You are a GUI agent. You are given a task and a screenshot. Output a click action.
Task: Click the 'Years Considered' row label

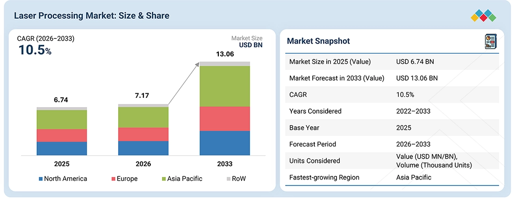click(316, 111)
